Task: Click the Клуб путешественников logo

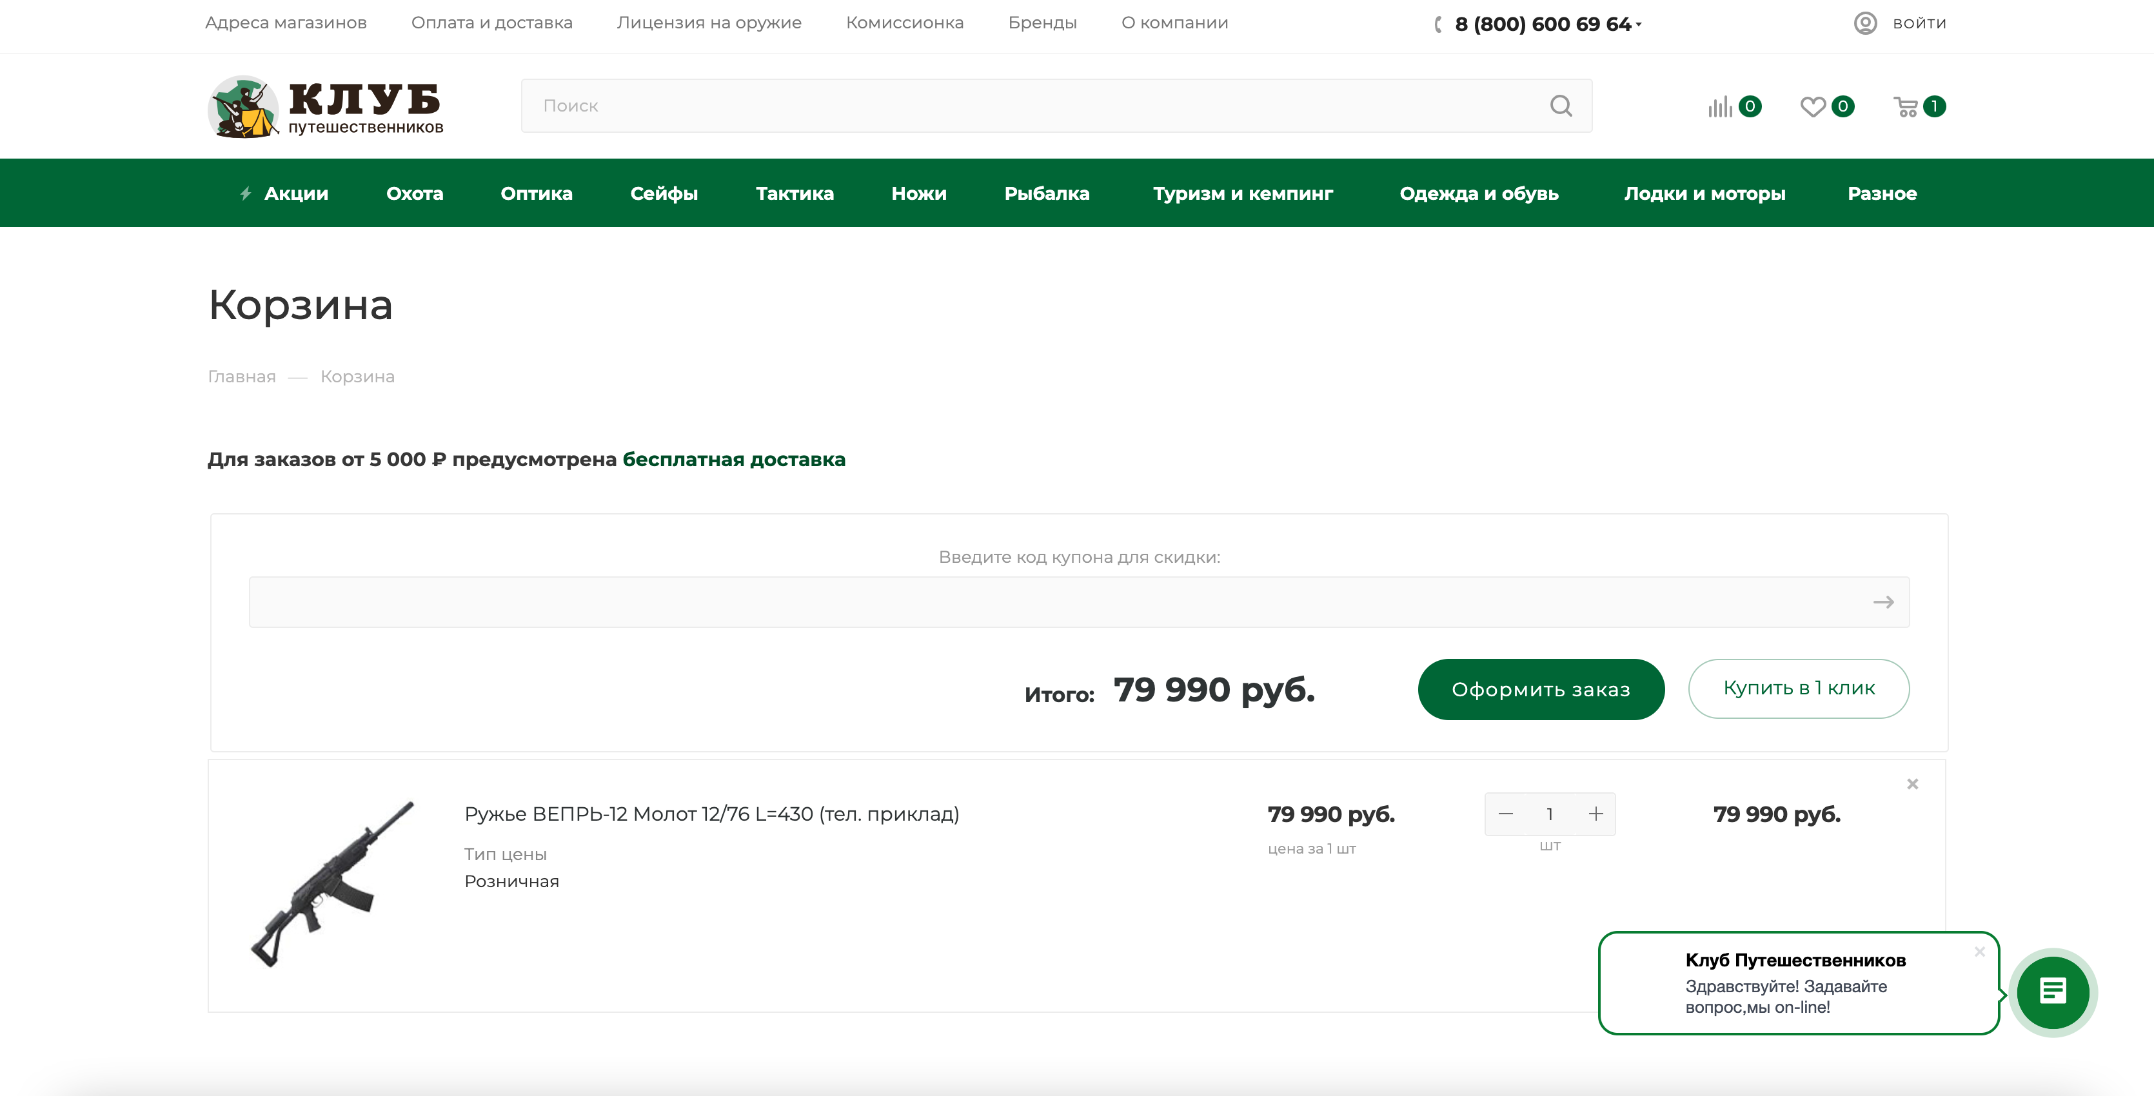Action: [x=325, y=106]
